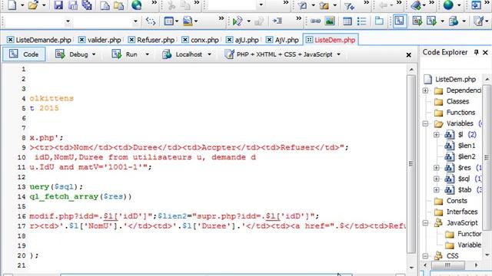
Task: Click the Save As floppy icon
Action: tap(73, 5)
